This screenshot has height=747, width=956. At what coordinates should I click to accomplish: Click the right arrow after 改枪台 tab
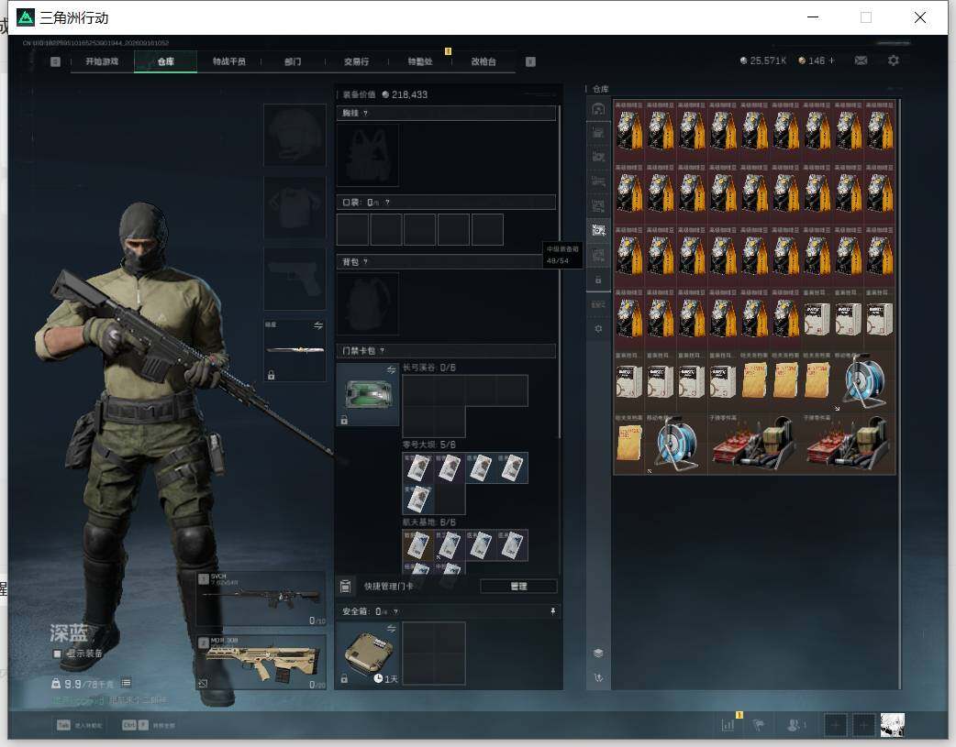point(530,61)
